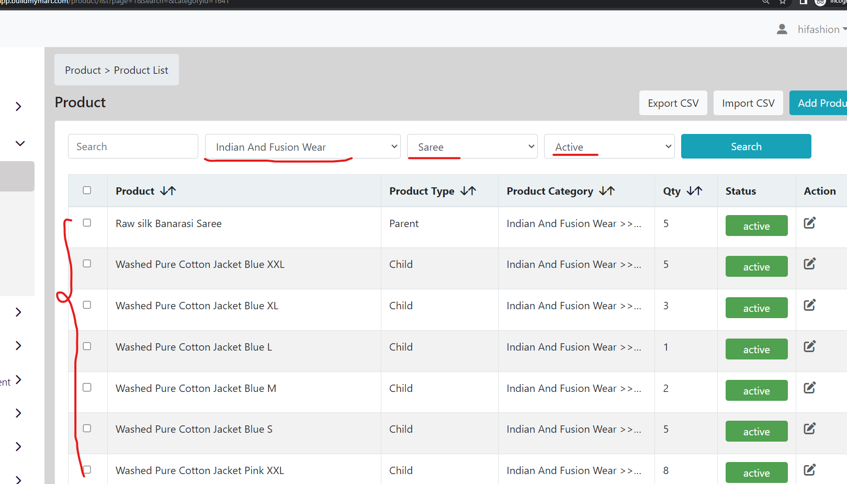The height and width of the screenshot is (484, 847).
Task: Edit Washed Pure Cotton Jacket Blue M
Action: click(809, 388)
